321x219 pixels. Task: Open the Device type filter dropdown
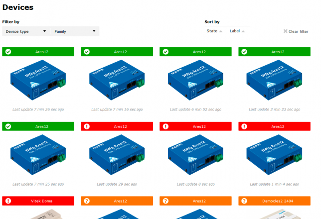[x=26, y=31]
